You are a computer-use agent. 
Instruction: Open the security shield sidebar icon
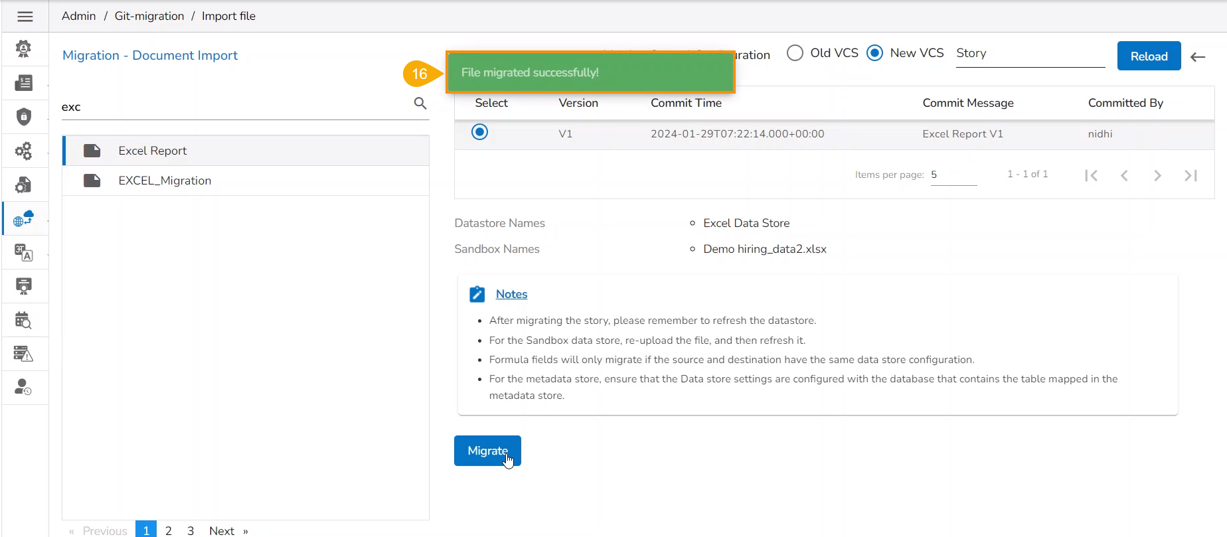click(24, 117)
